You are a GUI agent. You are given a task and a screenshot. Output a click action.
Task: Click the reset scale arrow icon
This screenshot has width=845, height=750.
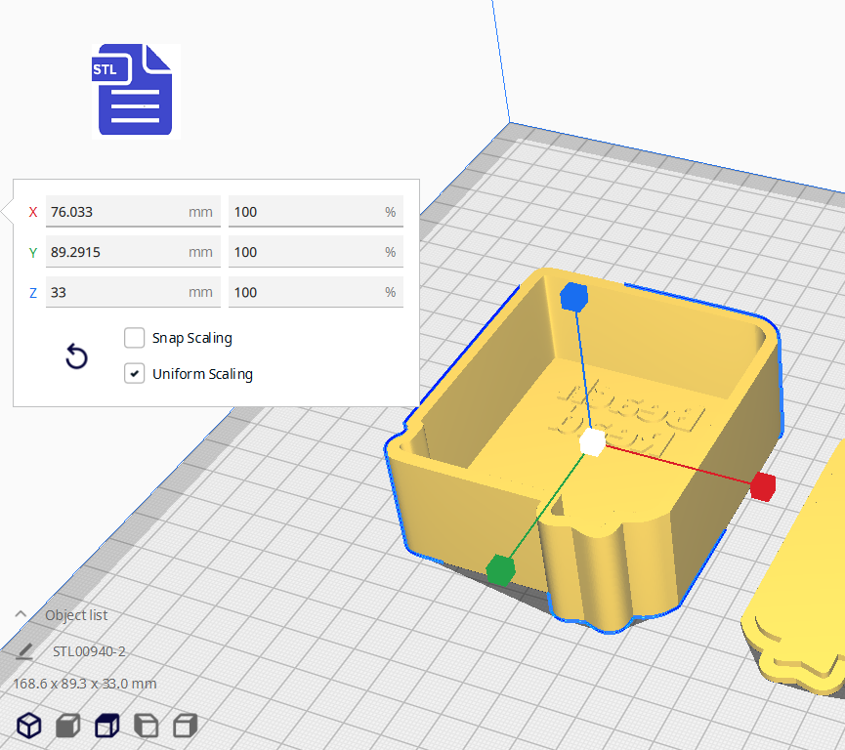tap(76, 357)
